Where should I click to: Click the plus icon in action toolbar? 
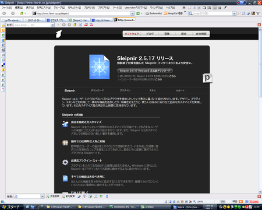58,24
